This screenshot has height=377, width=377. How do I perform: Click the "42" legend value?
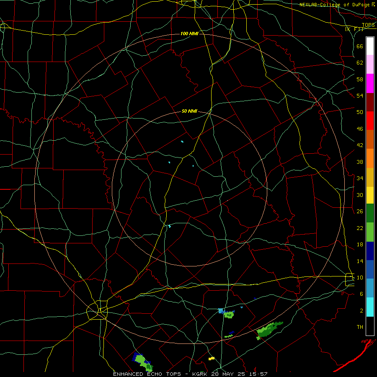click(x=360, y=145)
